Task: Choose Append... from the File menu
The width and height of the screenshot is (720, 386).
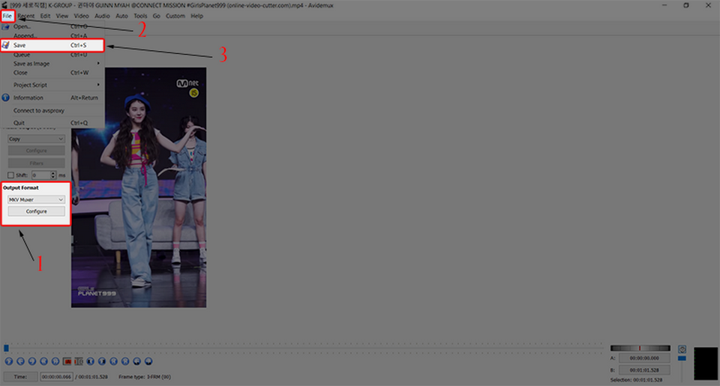Action: click(52, 36)
